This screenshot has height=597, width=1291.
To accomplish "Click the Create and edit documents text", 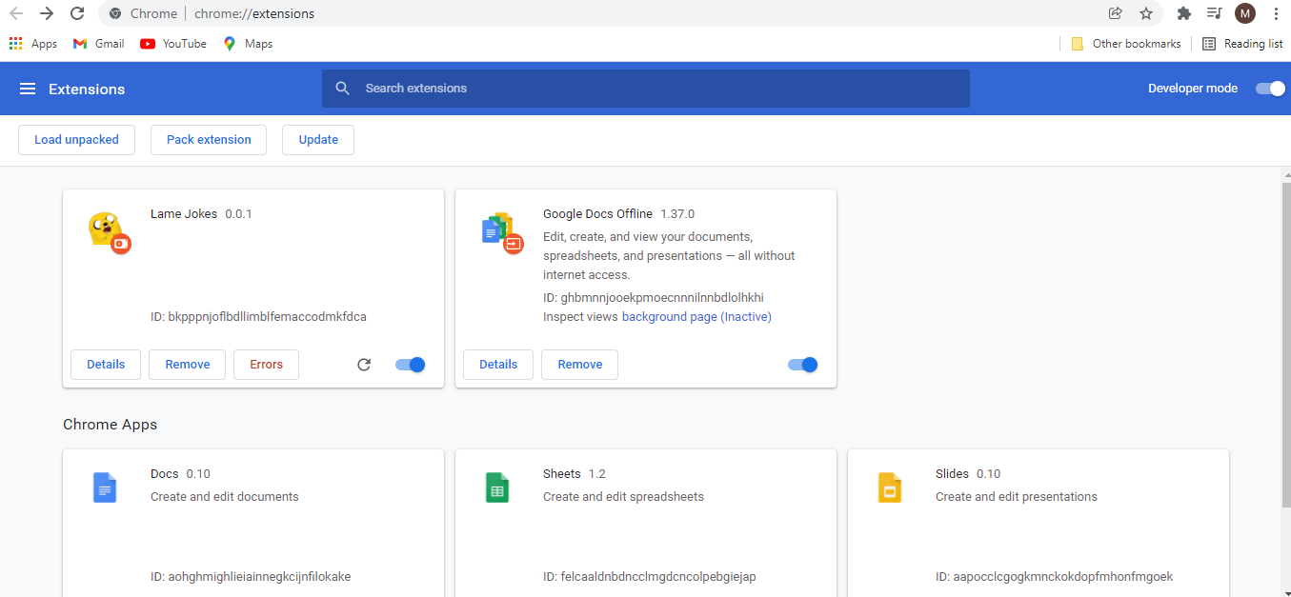I will coord(225,497).
